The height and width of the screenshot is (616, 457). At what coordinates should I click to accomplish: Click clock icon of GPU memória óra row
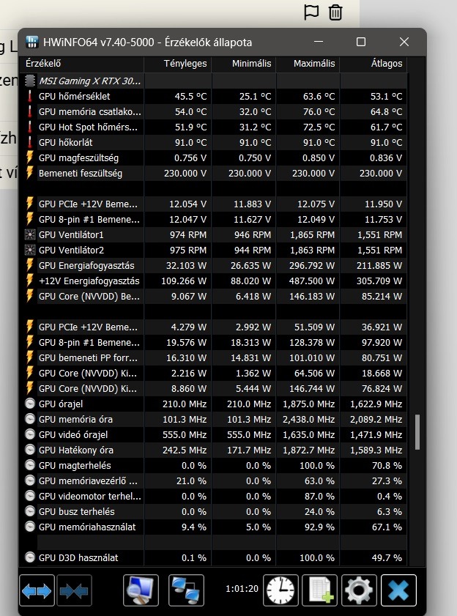point(30,419)
